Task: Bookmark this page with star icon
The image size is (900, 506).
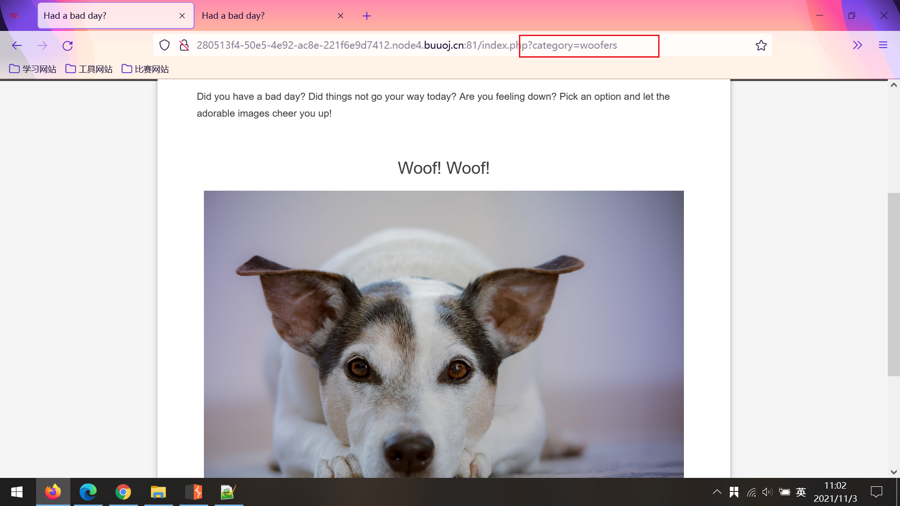Action: (x=761, y=45)
